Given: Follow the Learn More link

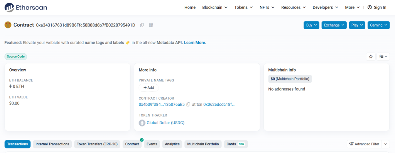Looking at the screenshot, I should tap(195, 43).
